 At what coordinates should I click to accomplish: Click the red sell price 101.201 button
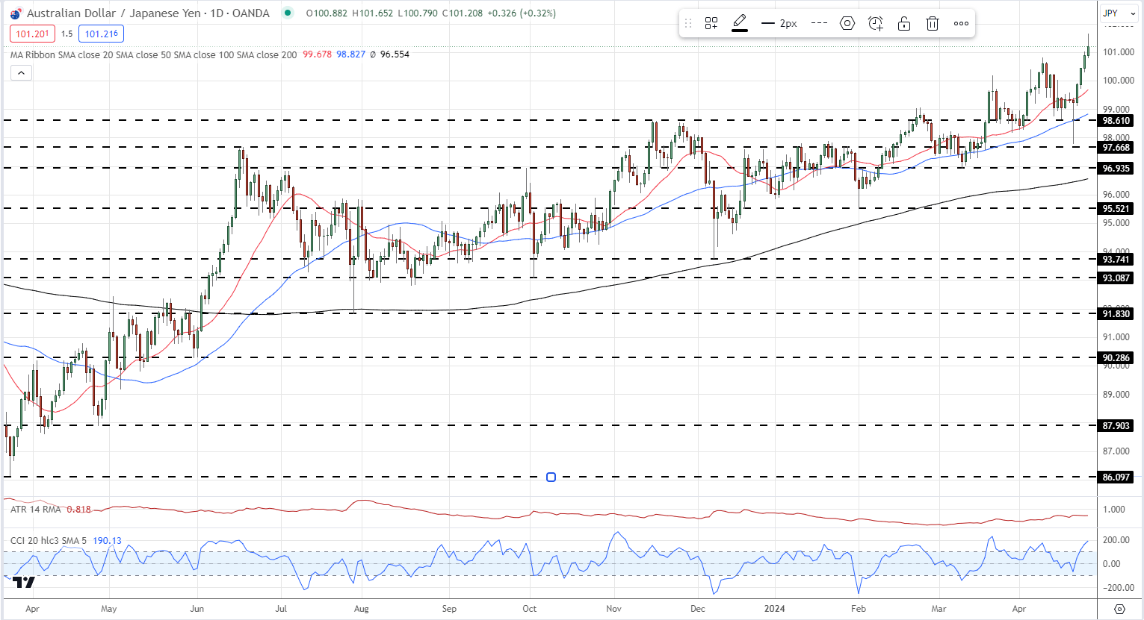(x=32, y=34)
